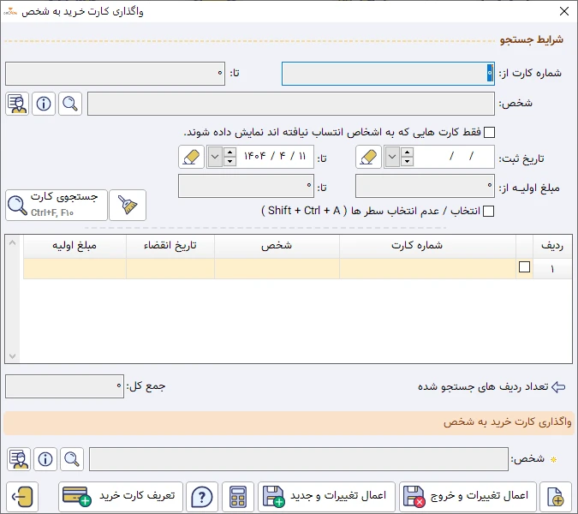The width and height of the screenshot is (578, 514).
Task: Click the card number تا input field
Action: [x=115, y=74]
